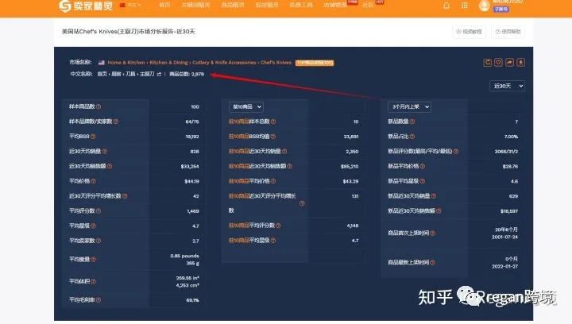Click the 子账号 badge under username
This screenshot has height=324, width=572.
click(500, 10)
